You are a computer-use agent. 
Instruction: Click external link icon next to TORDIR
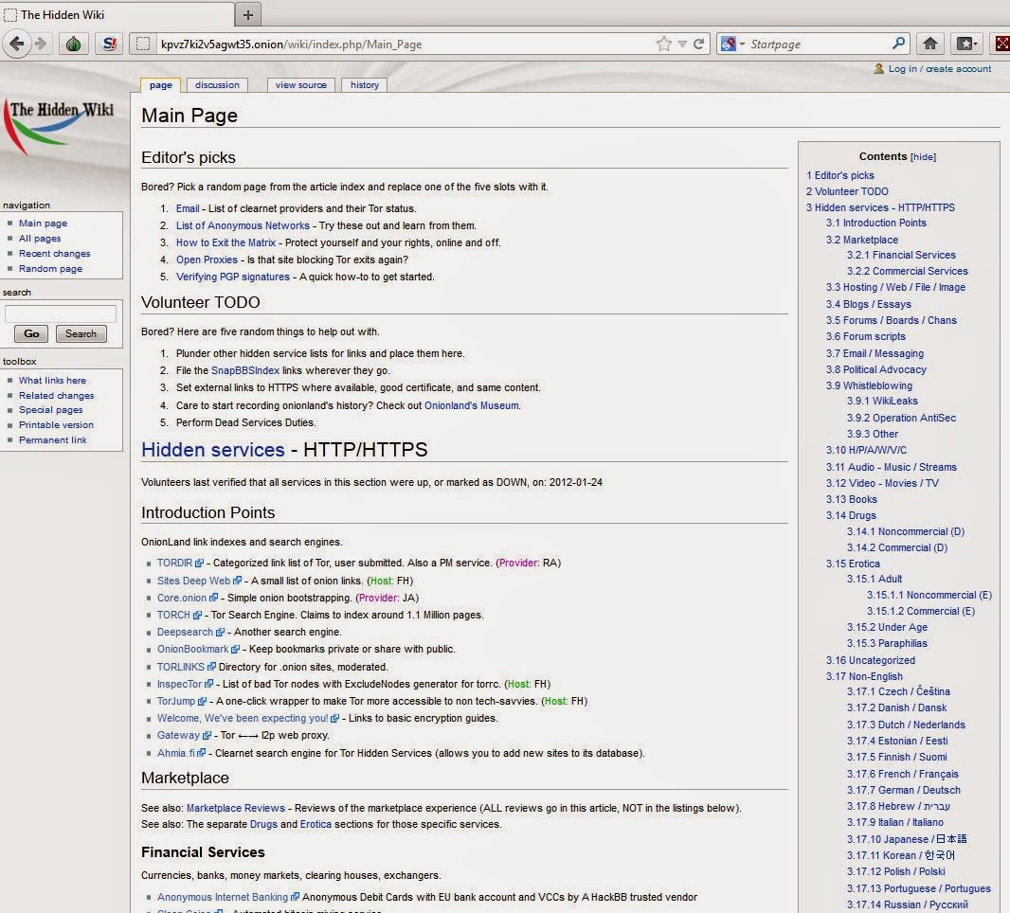point(199,564)
